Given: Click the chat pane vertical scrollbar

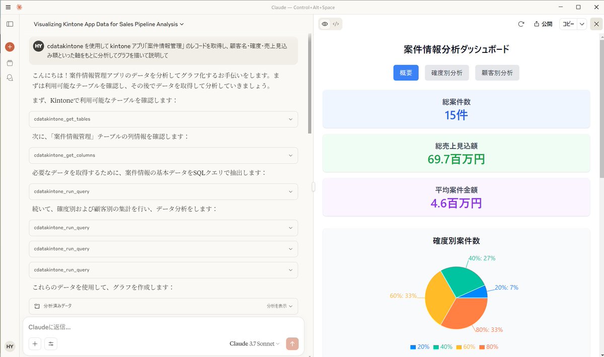Looking at the screenshot, I should tap(310, 84).
